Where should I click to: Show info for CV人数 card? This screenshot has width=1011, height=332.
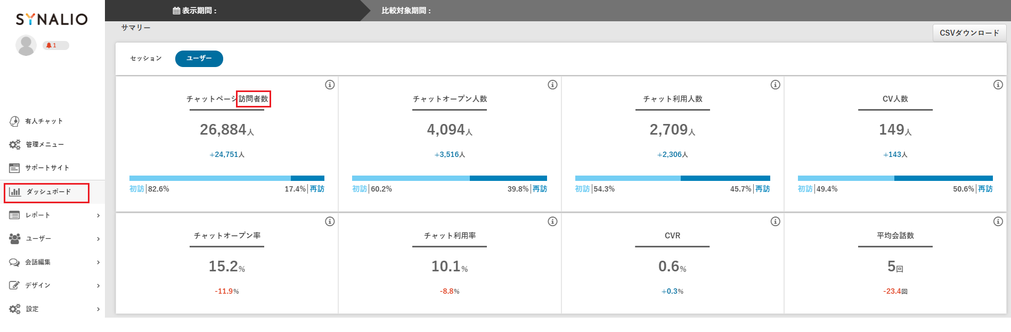pos(998,85)
